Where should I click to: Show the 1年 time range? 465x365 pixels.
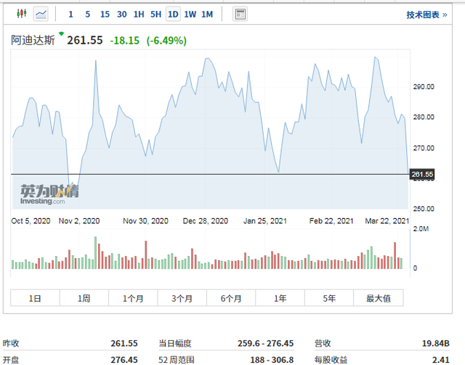[280, 298]
